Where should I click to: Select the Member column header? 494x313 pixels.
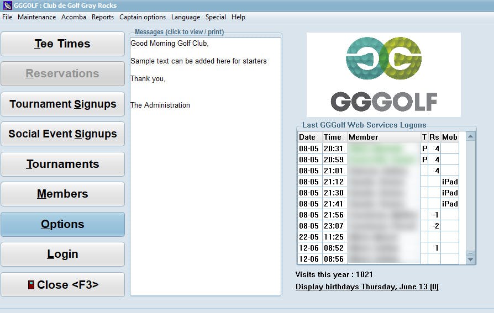384,137
